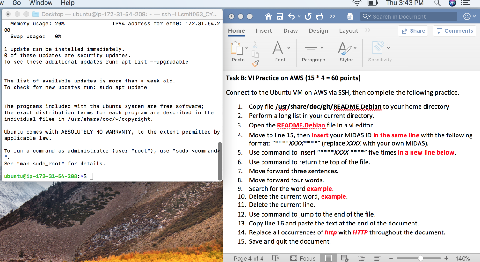Open the smiley feedback icon
480x262 pixels.
pos(467,16)
